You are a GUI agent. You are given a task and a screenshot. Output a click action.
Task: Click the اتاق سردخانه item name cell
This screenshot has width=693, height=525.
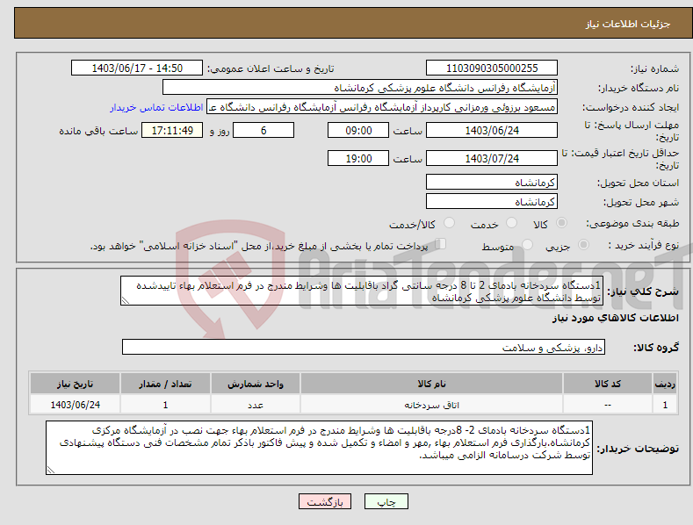tap(431, 405)
